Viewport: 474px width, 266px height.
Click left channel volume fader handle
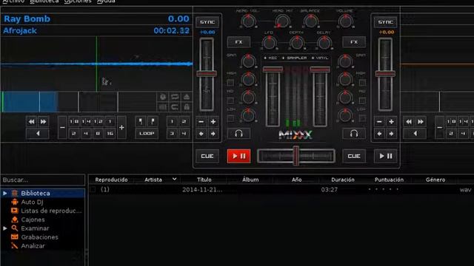tap(273, 69)
